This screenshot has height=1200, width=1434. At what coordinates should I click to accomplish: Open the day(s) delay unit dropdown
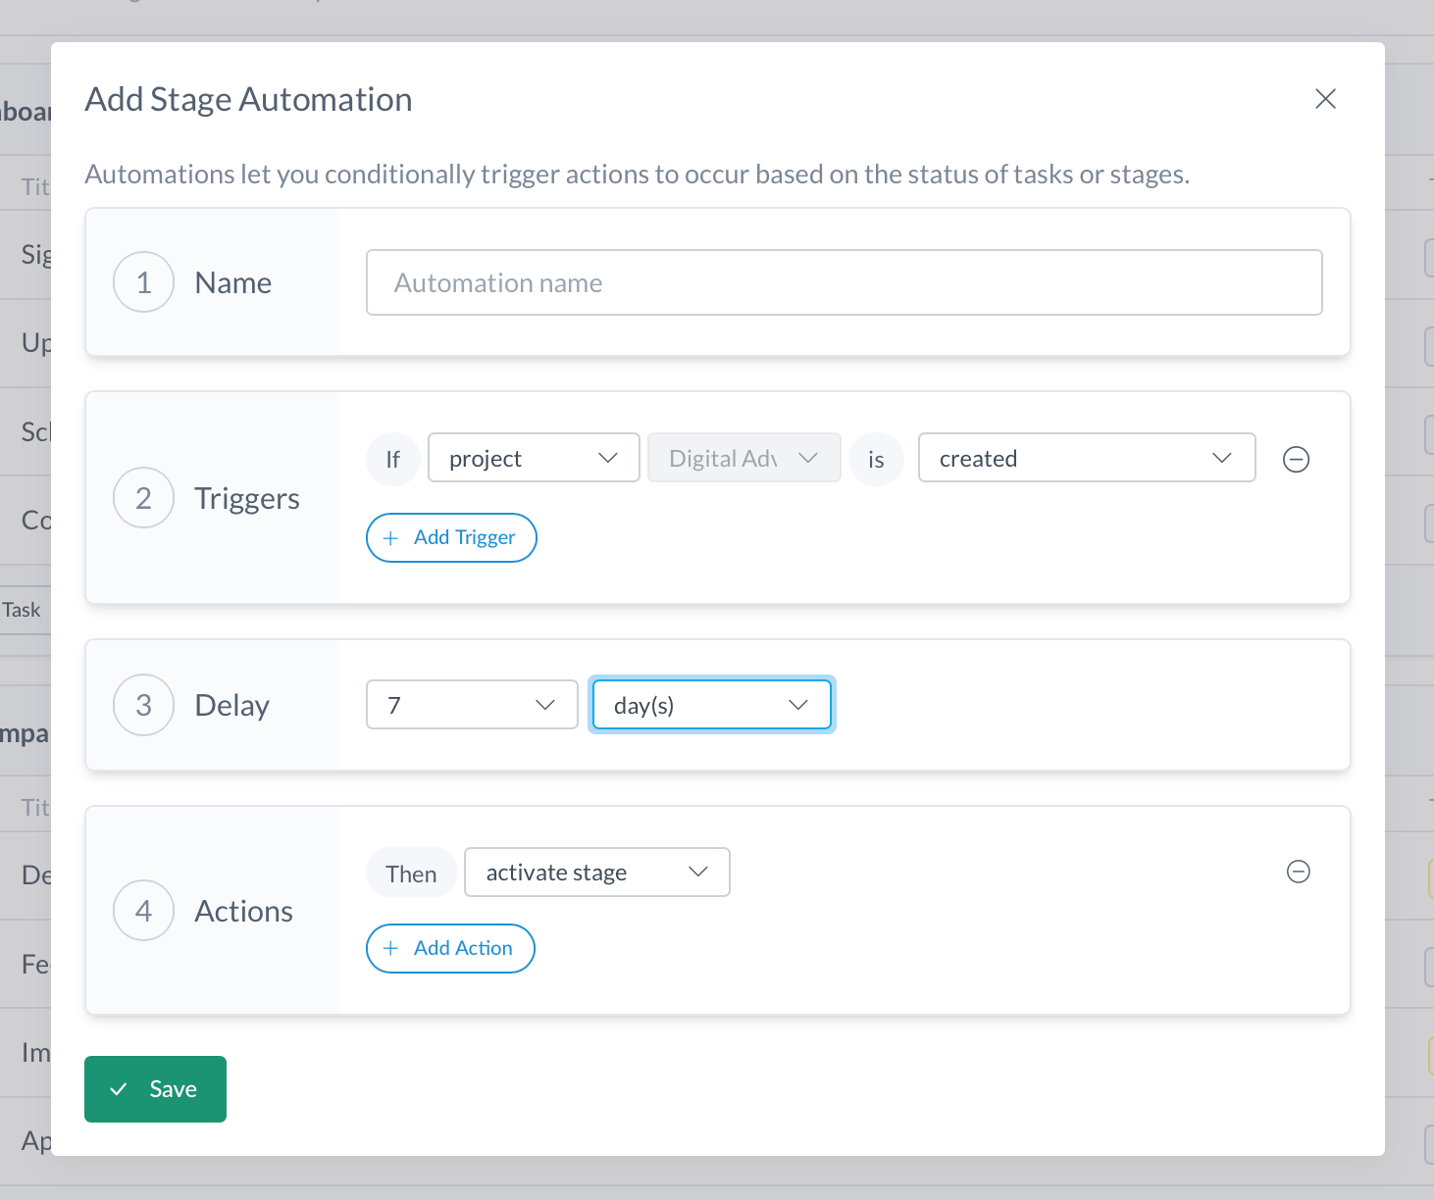coord(711,705)
